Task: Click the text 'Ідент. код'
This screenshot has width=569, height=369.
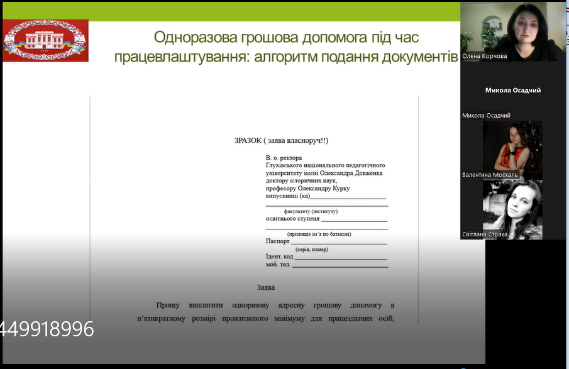Action: coord(279,256)
